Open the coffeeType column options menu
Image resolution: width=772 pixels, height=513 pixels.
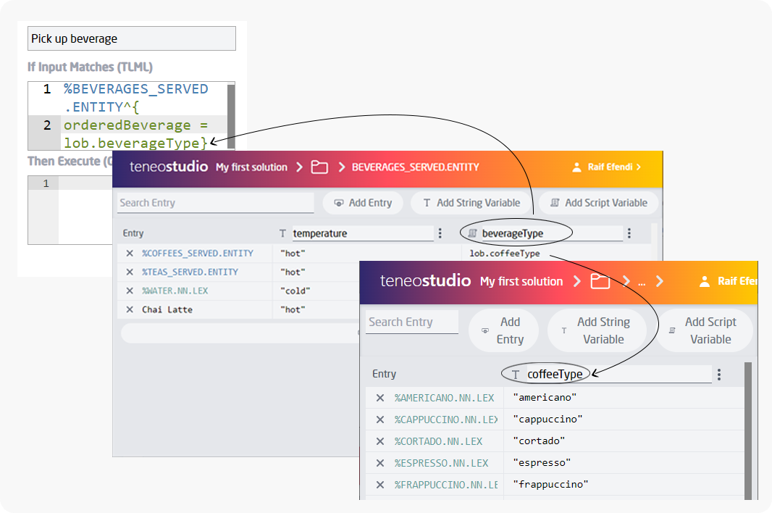click(x=718, y=375)
